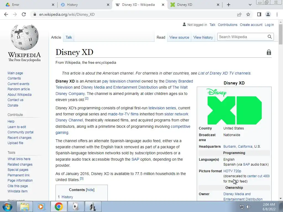283x212 pixels.
Task: Click the volume speaker tray icon
Action: point(248,206)
